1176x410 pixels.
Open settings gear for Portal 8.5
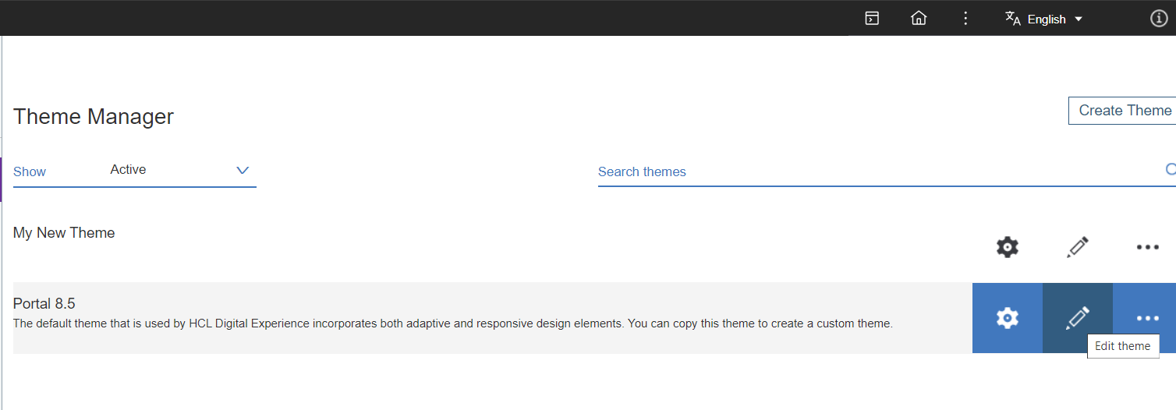(x=1008, y=318)
